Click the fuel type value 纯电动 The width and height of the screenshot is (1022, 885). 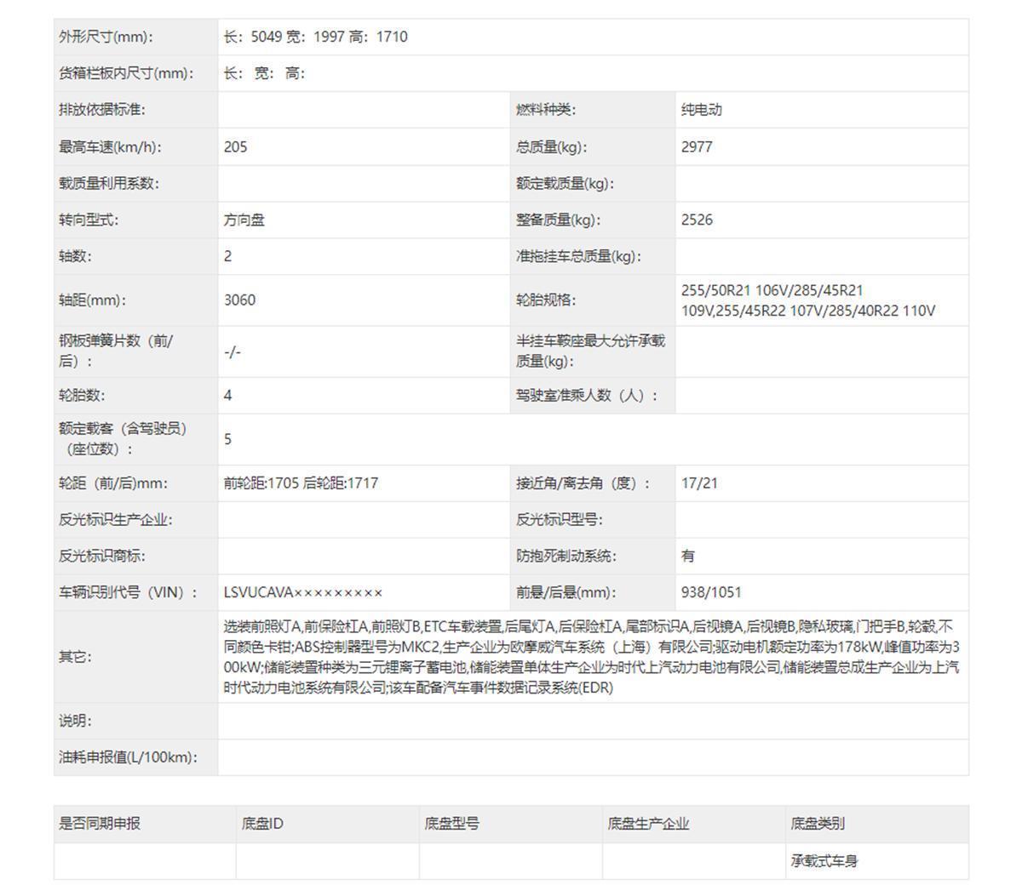[701, 110]
